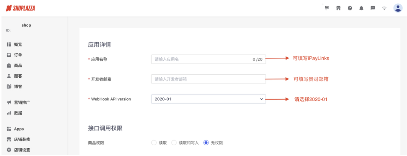Click the 接口调用权限 heading
The height and width of the screenshot is (156, 407).
click(x=105, y=128)
